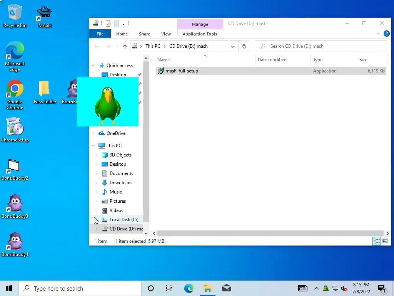Screen dimensions: 394x296
Task: Open Customize Quick Access Toolbar dropdown
Action: point(124,24)
